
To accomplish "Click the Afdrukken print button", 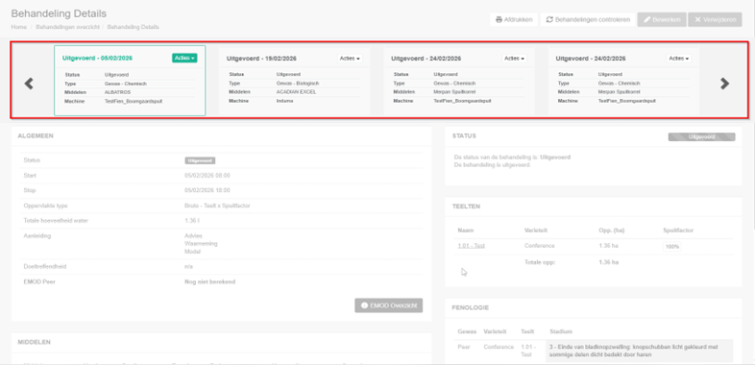I will (514, 20).
